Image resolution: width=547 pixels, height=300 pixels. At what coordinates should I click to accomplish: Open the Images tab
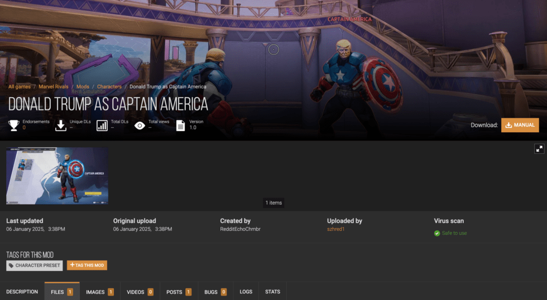tap(100, 292)
